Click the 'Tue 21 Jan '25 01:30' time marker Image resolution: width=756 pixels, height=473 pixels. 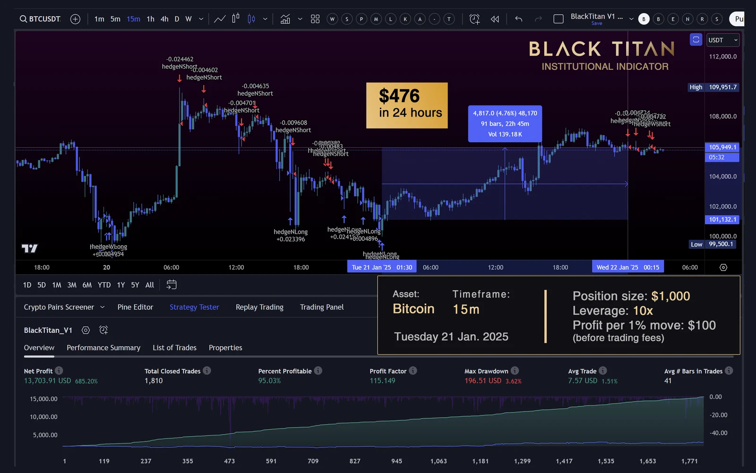382,267
